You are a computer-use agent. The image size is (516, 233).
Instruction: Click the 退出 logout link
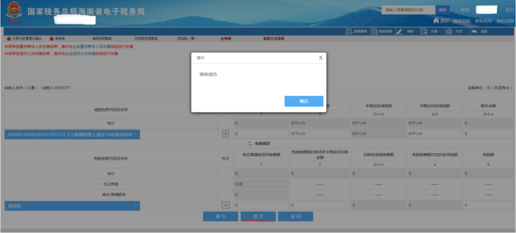click(509, 10)
